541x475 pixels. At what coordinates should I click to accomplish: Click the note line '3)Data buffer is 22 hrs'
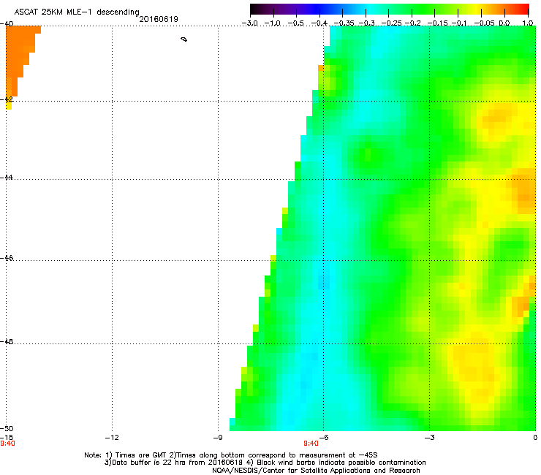coord(265,463)
